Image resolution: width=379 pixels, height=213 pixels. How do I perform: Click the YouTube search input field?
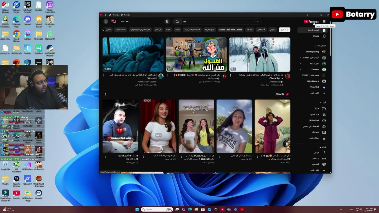pyautogui.click(x=221, y=21)
